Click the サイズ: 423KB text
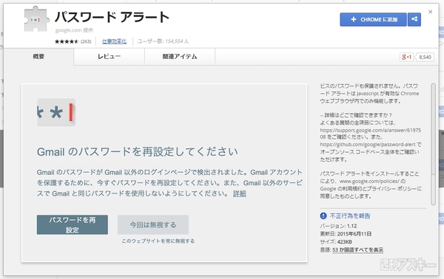 (x=336, y=242)
